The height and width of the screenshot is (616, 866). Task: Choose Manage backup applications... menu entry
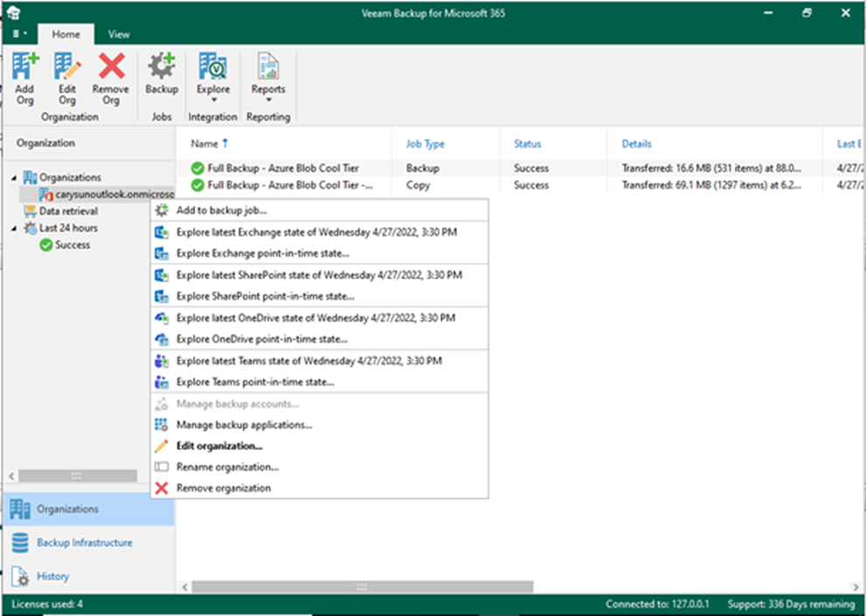click(319, 425)
